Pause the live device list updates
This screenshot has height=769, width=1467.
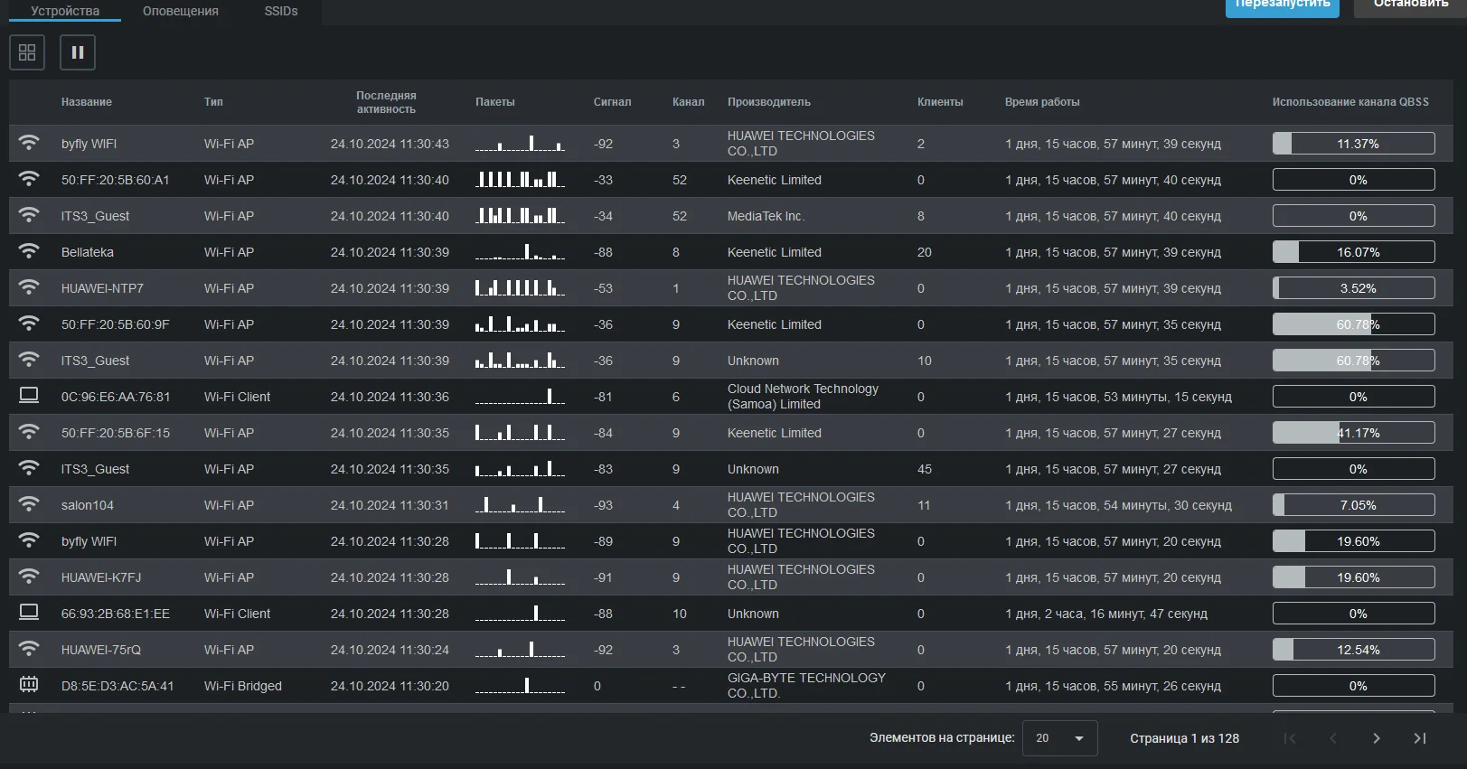[78, 52]
